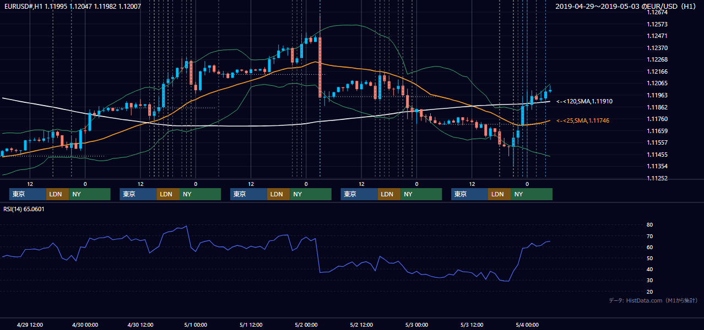Image resolution: width=704 pixels, height=330 pixels.
Task: Click RSI axis level 30
Action: [650, 280]
